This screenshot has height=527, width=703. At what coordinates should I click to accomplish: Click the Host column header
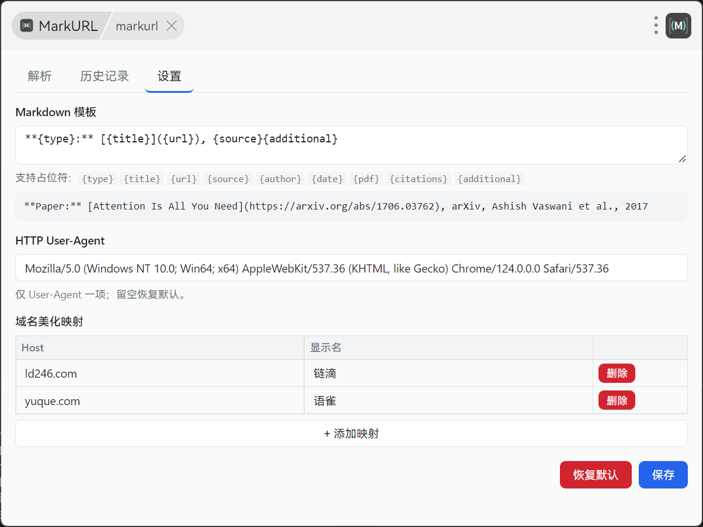(160, 348)
